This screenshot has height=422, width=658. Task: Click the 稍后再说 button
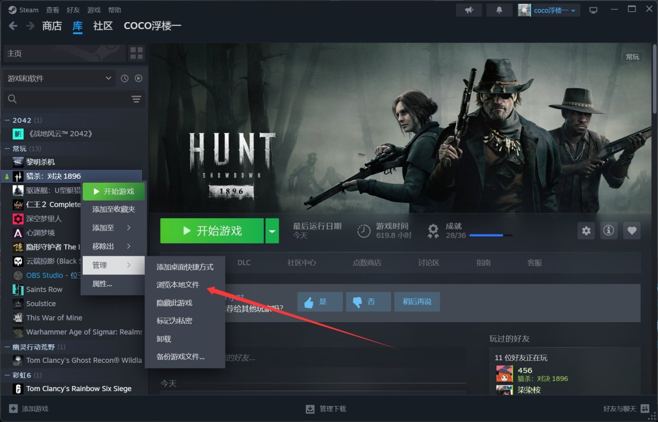click(417, 302)
